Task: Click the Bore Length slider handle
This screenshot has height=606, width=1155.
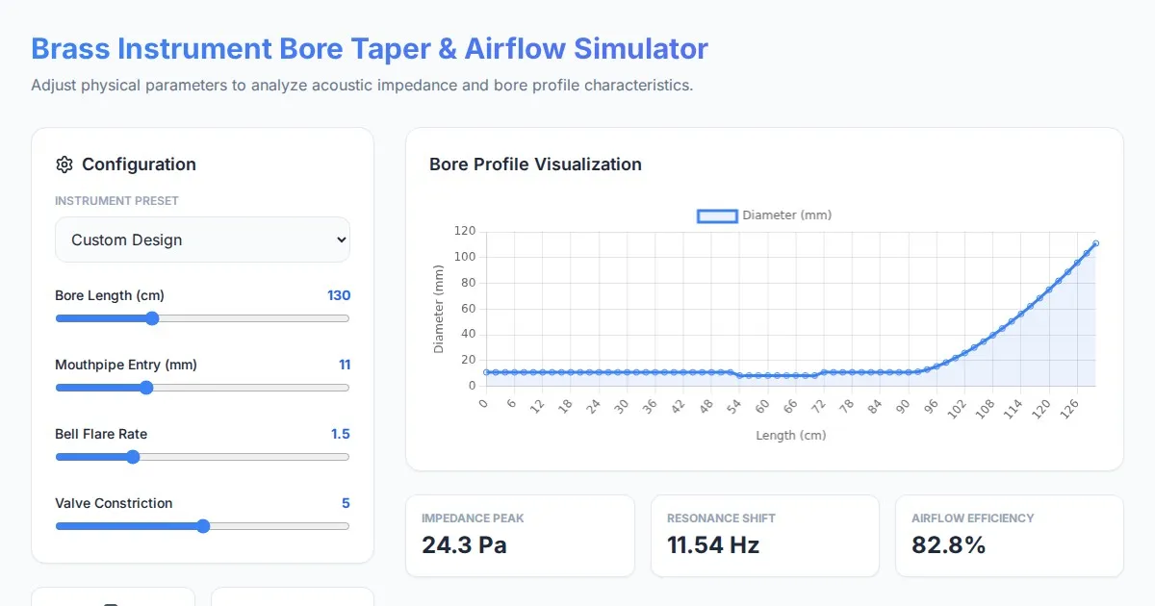Action: click(152, 318)
